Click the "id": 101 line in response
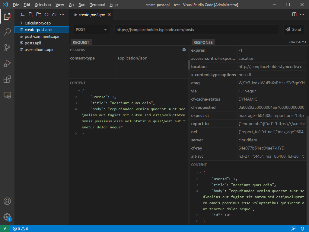This screenshot has height=232, width=309. pos(221,215)
